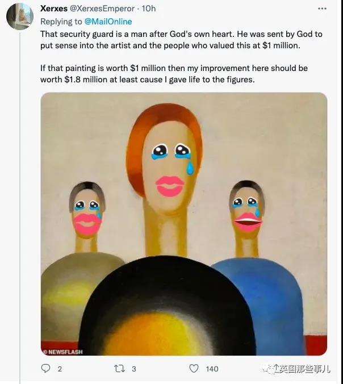Screen dimensions: 343x384
Task: Click the left figure's crying emoji eyes
Action: click(87, 206)
